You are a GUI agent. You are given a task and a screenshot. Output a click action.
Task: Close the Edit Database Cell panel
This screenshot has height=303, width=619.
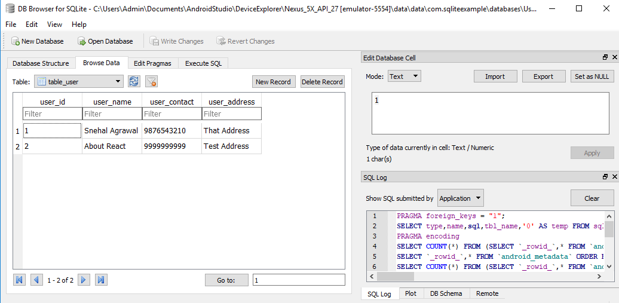614,58
